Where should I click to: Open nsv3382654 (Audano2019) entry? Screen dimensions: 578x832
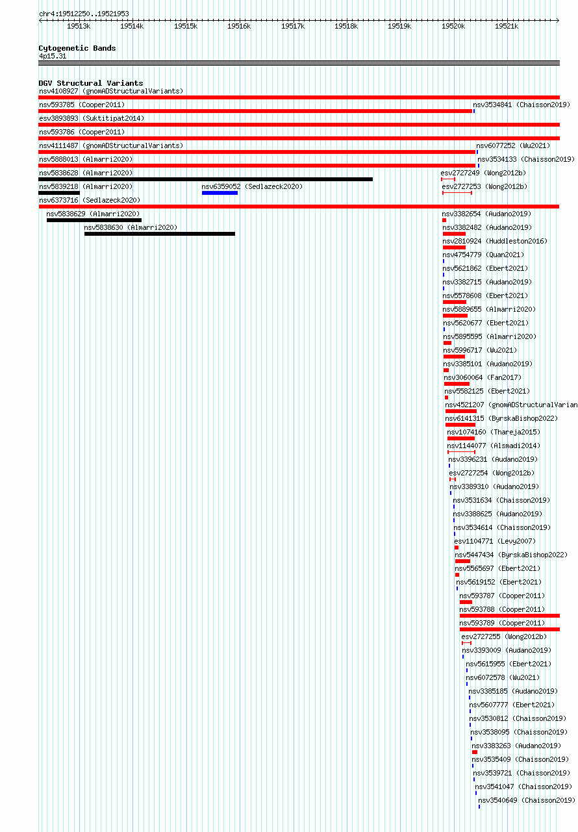[487, 214]
